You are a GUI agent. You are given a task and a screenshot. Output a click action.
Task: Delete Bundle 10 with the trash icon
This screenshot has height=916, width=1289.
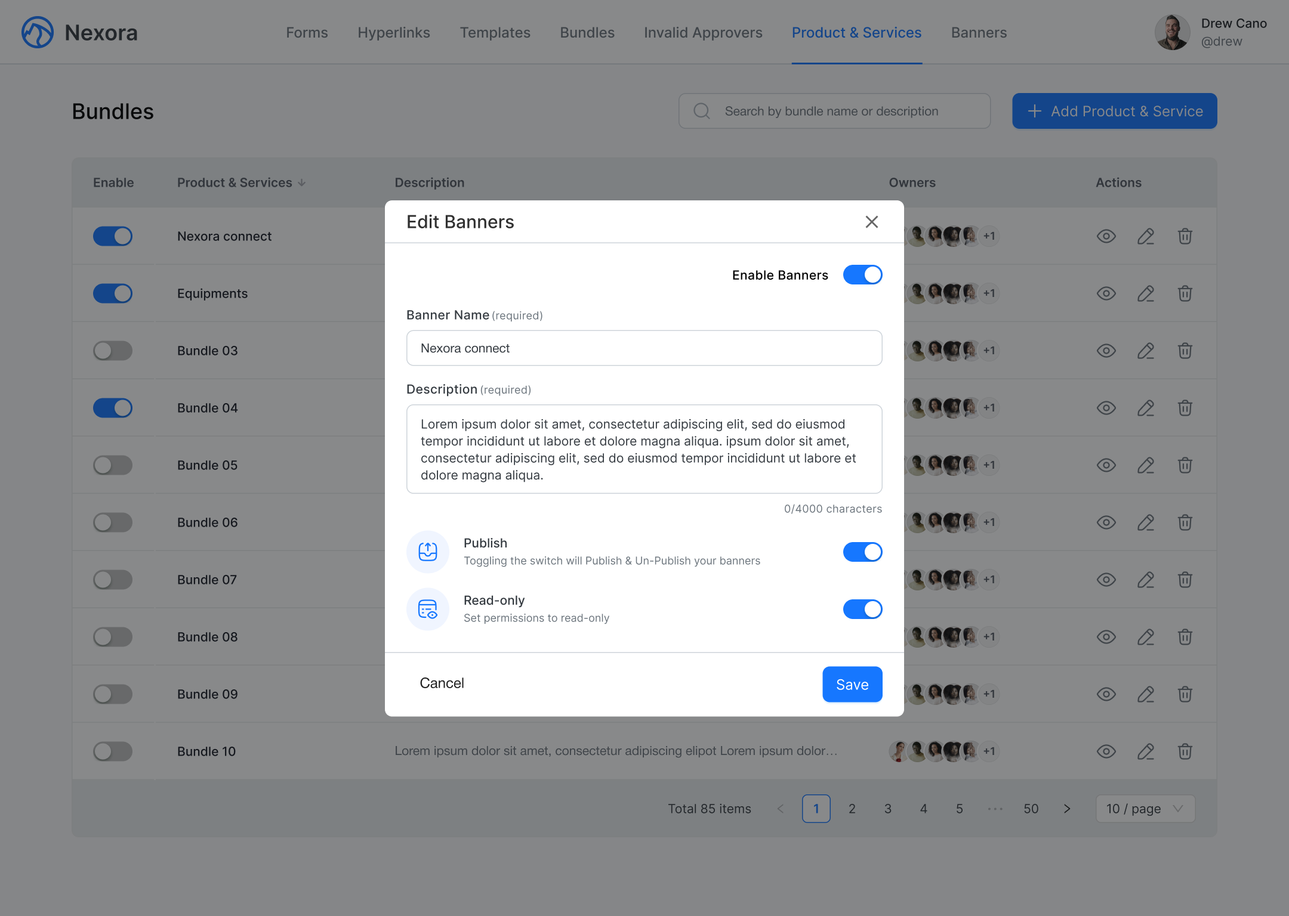1185,751
